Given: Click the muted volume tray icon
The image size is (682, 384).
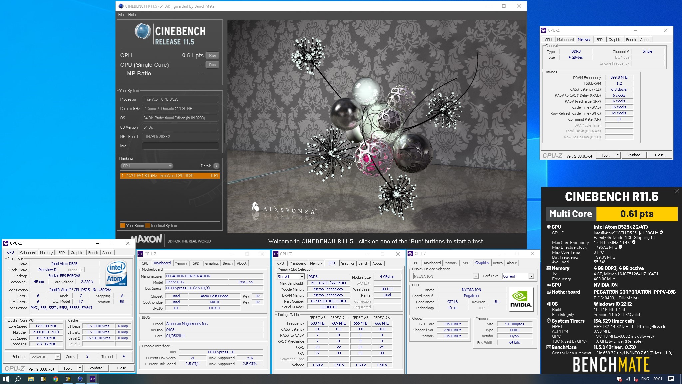Looking at the screenshot, I should pyautogui.click(x=635, y=379).
